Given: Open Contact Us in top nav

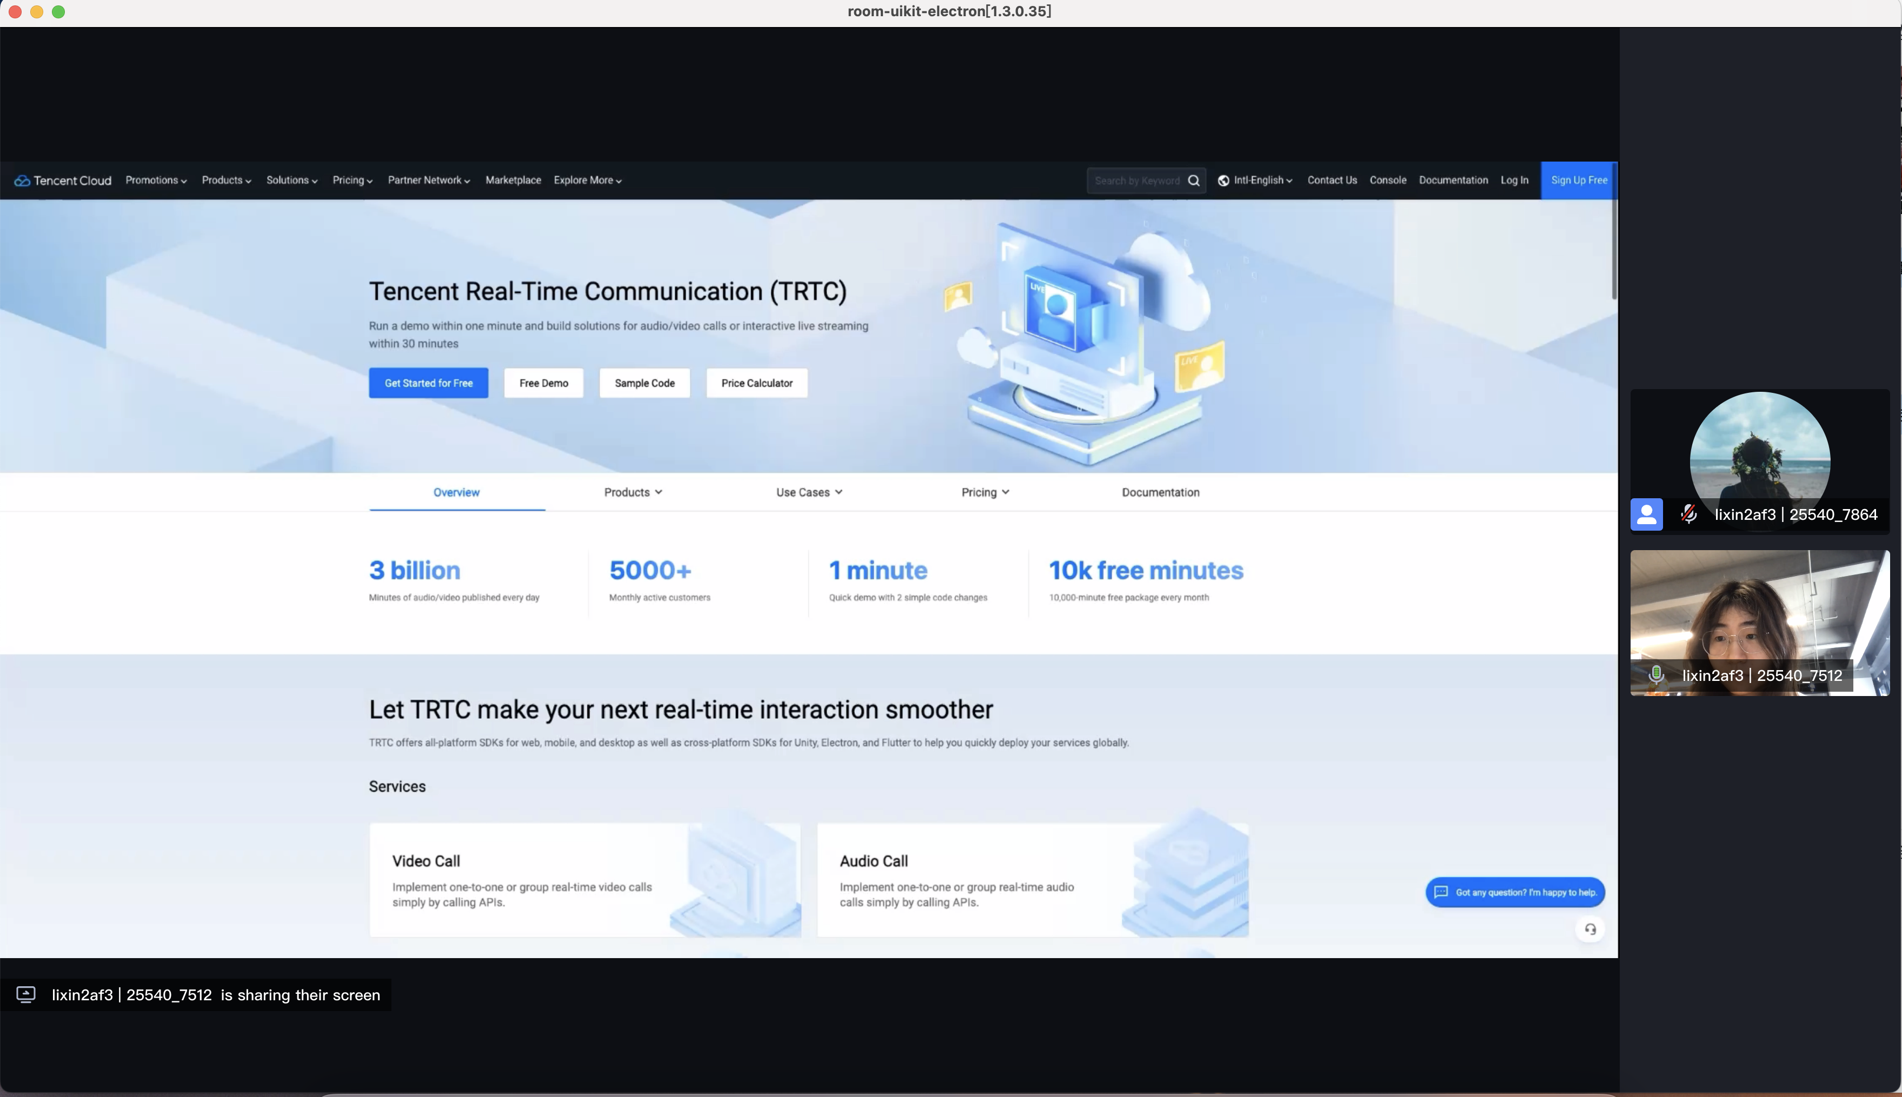Looking at the screenshot, I should 1332,180.
